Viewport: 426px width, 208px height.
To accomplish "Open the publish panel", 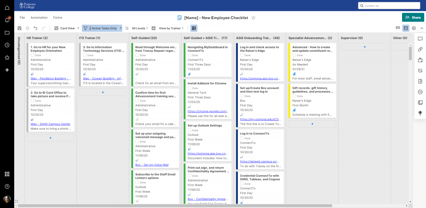I will (420, 81).
